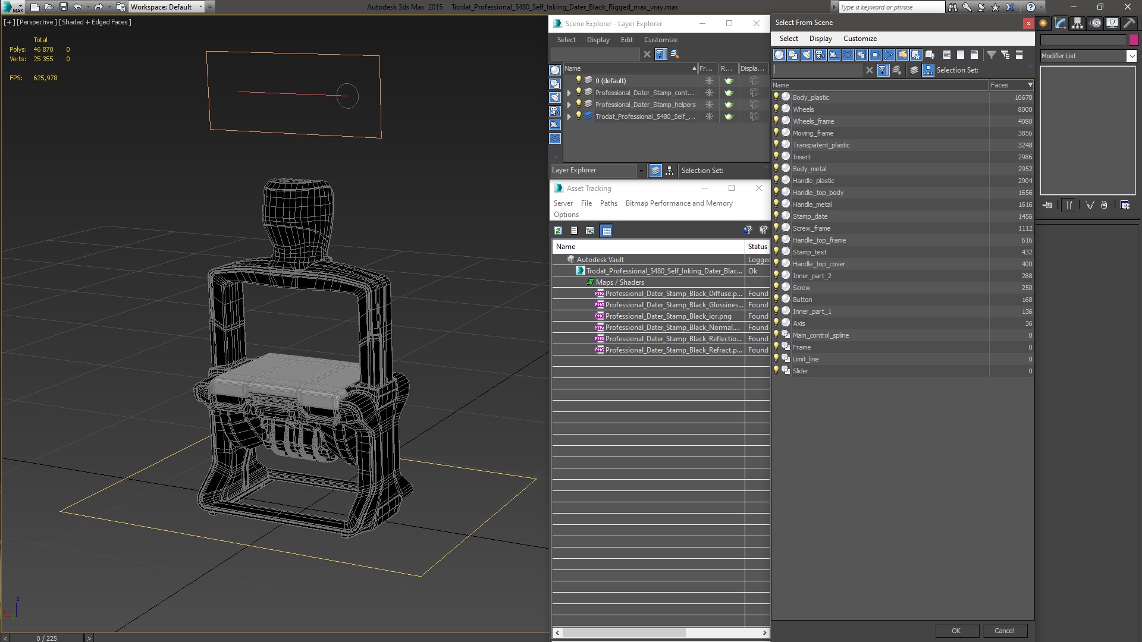This screenshot has height=642, width=1142.
Task: Toggle freeze snowflake for 0 (default) layer
Action: pyautogui.click(x=709, y=81)
